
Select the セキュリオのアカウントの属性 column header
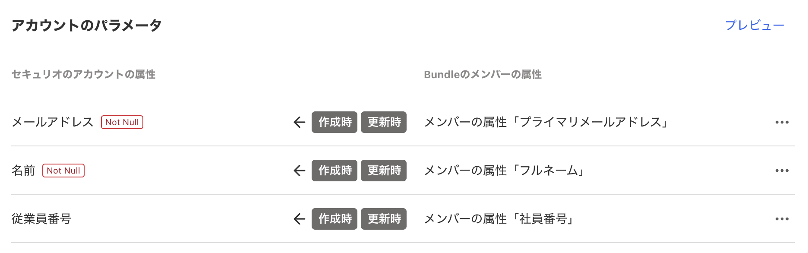(84, 74)
